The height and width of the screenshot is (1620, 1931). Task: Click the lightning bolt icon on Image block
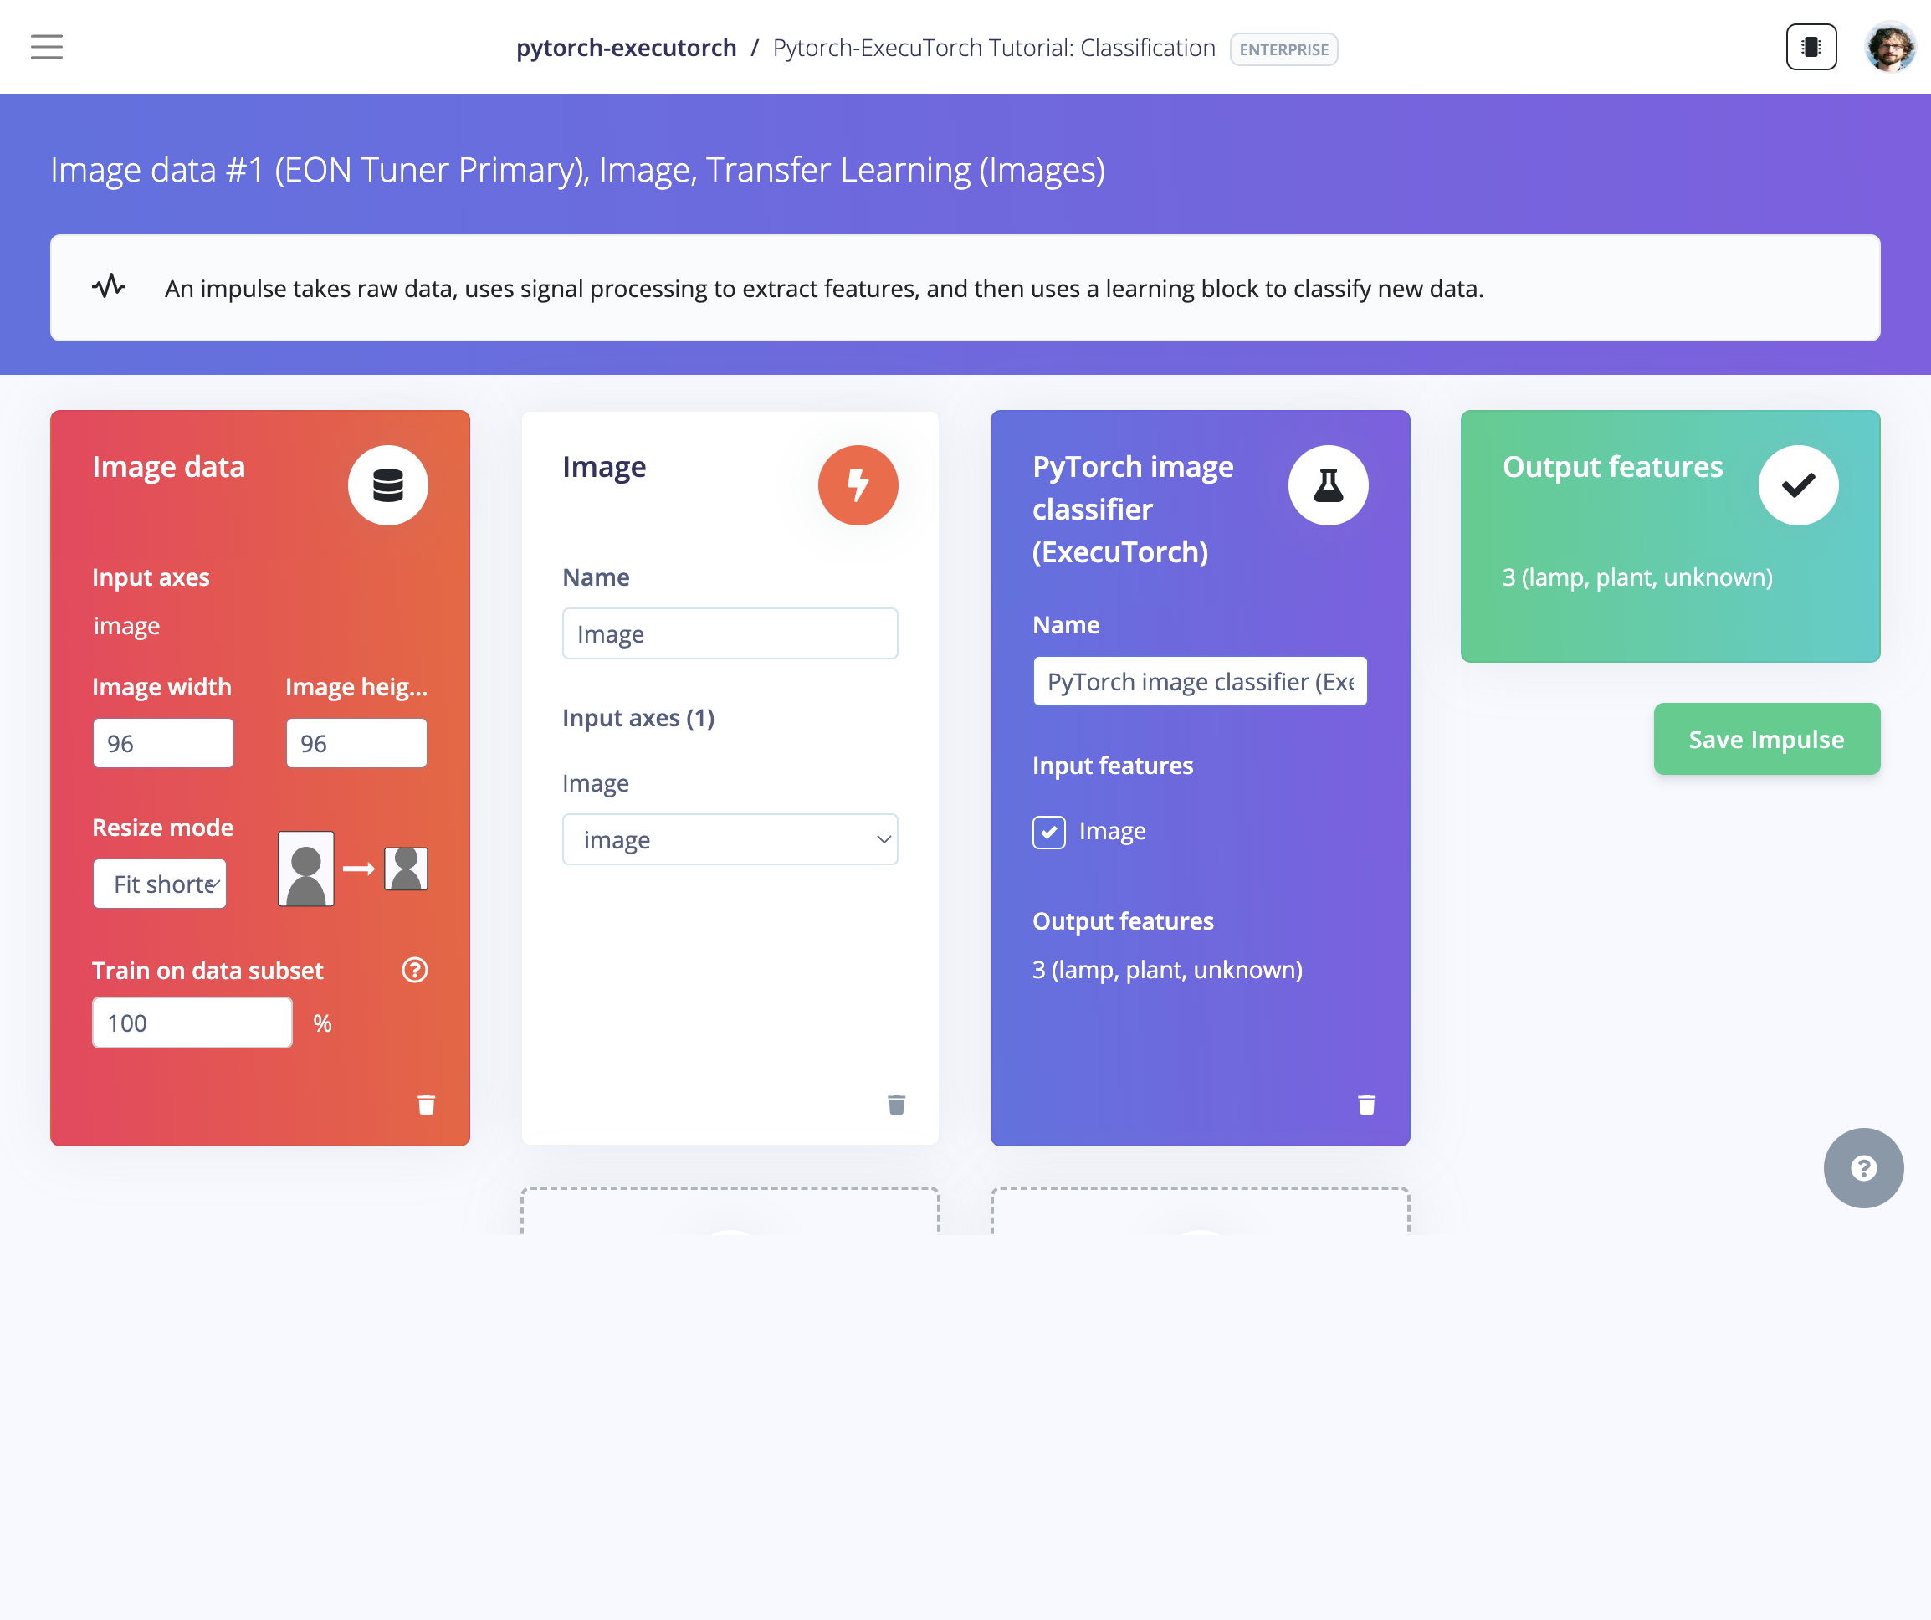point(857,485)
